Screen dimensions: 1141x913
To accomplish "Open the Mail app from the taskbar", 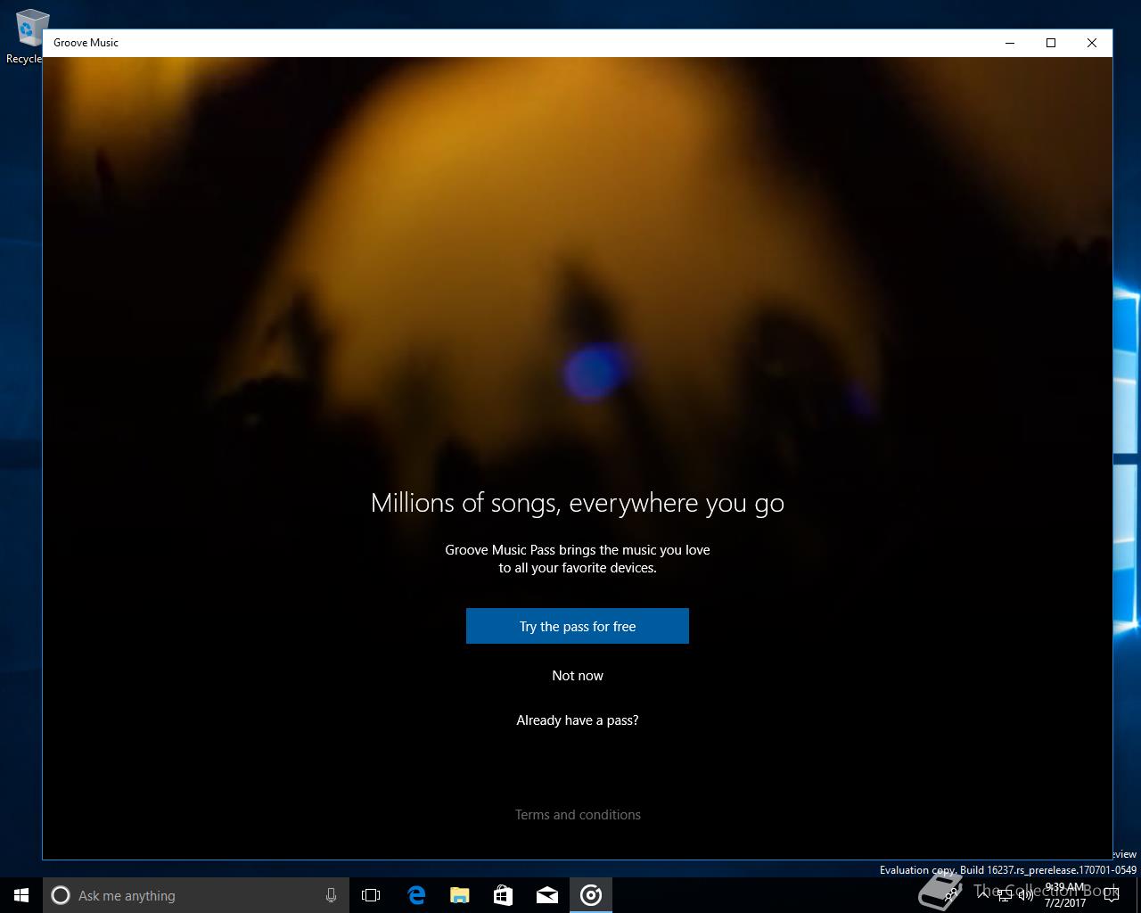I will [x=546, y=895].
